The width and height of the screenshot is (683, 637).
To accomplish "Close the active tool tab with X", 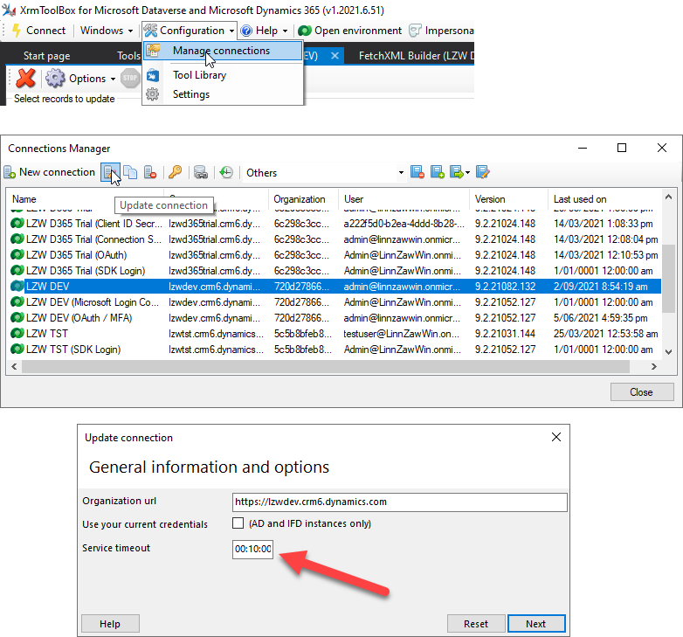I will pyautogui.click(x=335, y=56).
